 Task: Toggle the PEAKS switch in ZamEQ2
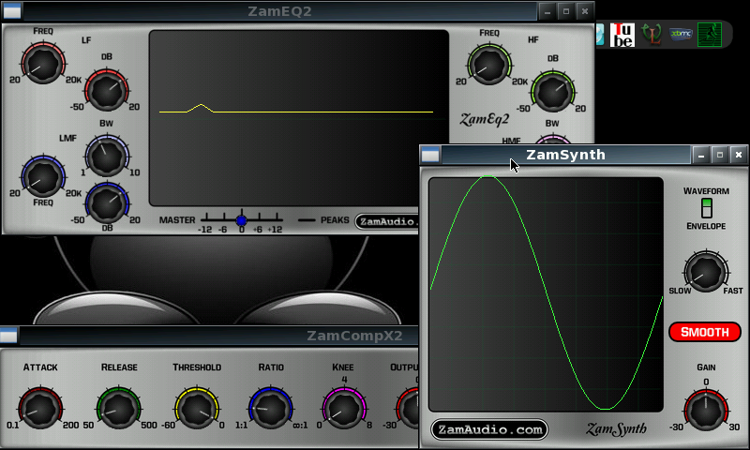pyautogui.click(x=307, y=220)
